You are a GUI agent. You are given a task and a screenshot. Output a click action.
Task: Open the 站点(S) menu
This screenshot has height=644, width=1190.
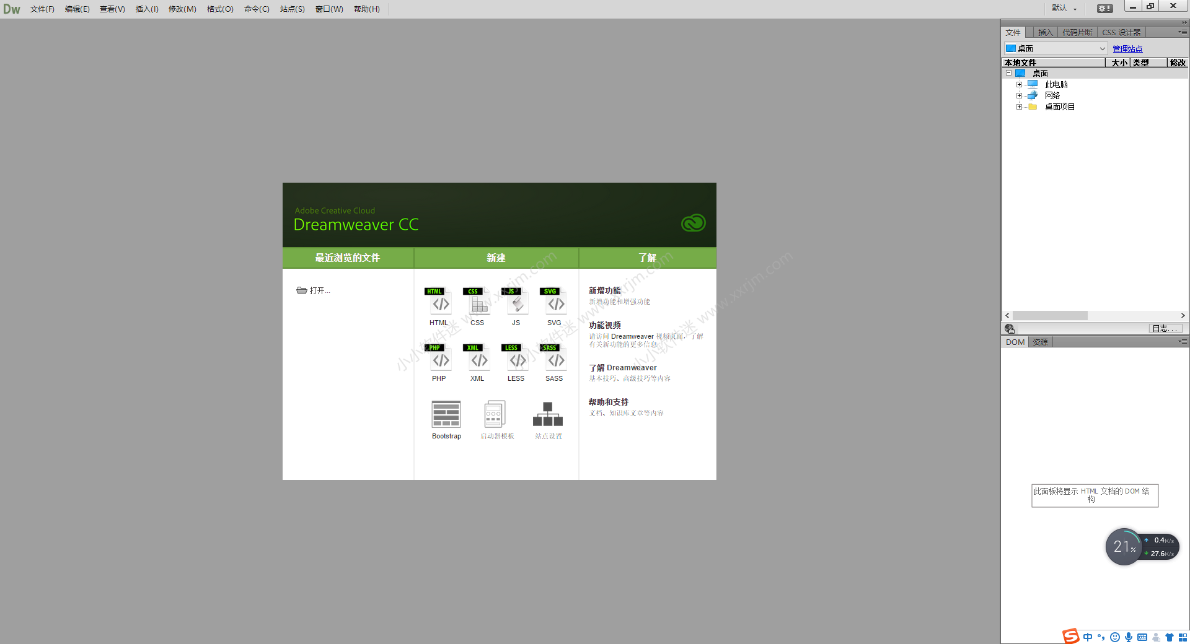[x=292, y=9]
